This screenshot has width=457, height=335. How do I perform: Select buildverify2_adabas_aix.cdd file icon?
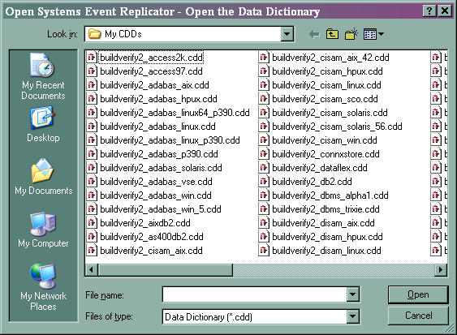coord(92,85)
